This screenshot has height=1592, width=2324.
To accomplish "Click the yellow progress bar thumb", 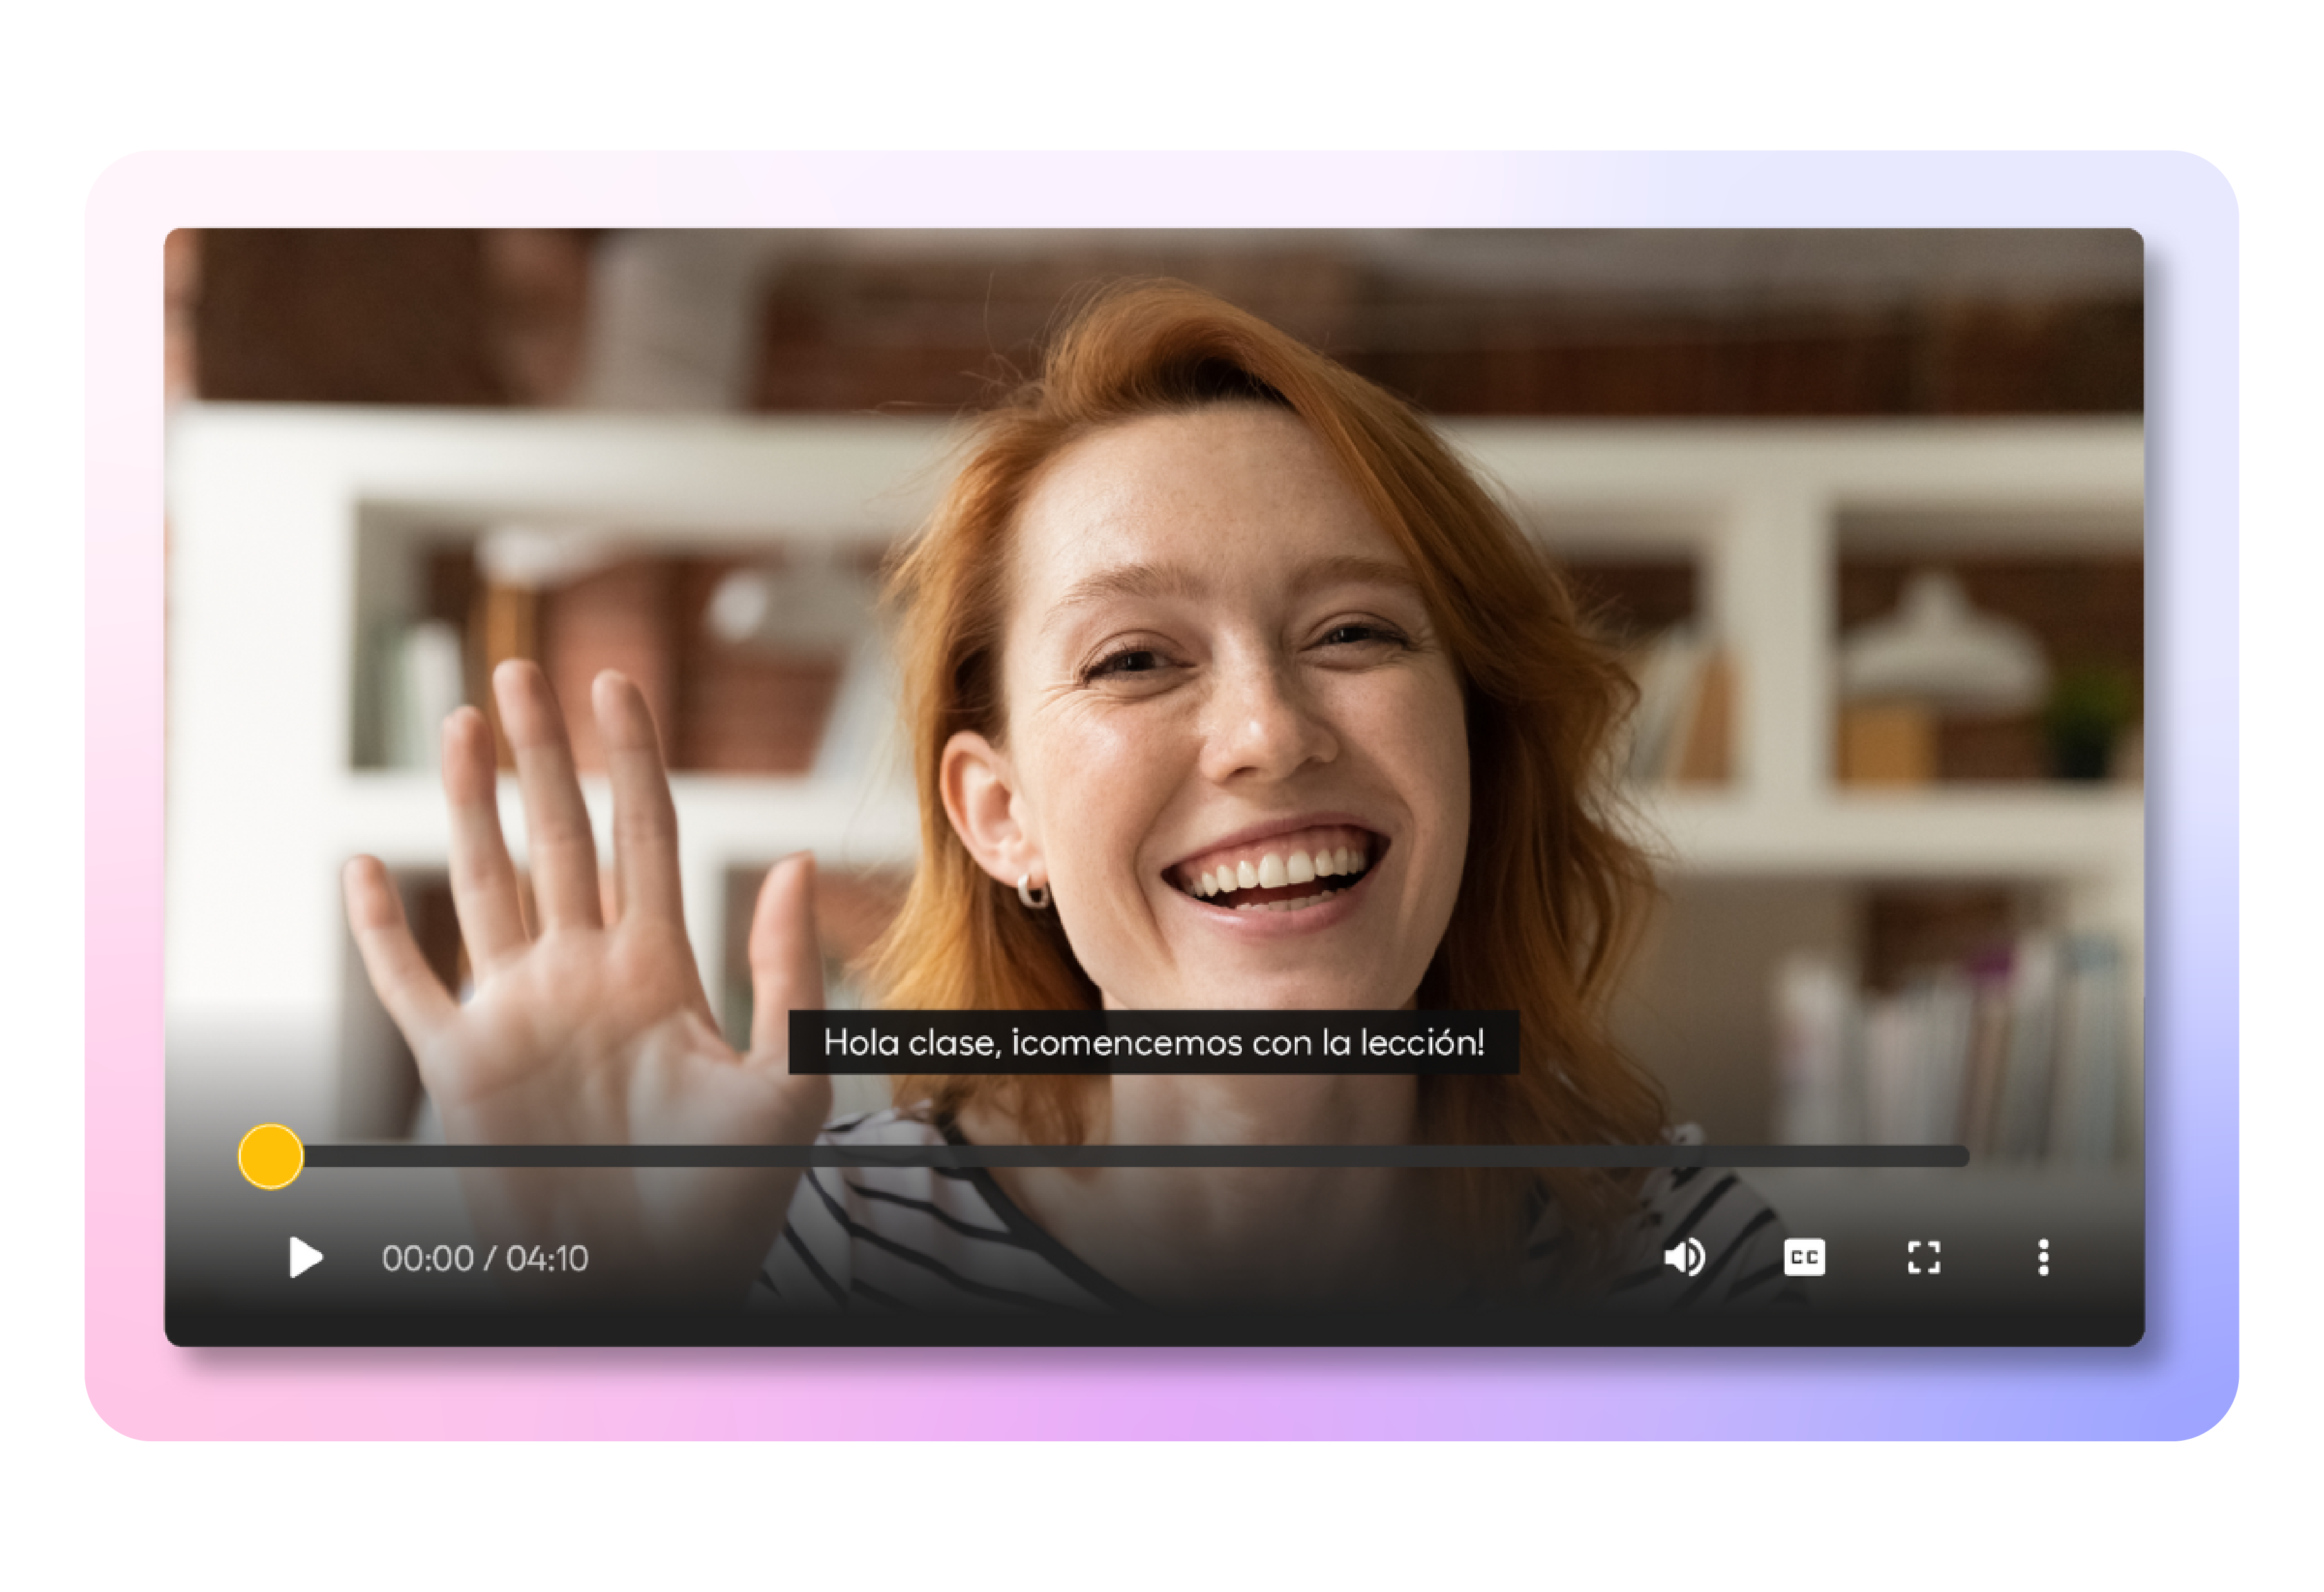I will (270, 1156).
